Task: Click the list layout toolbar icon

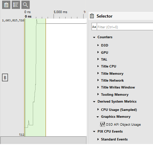Action: coord(16,5)
